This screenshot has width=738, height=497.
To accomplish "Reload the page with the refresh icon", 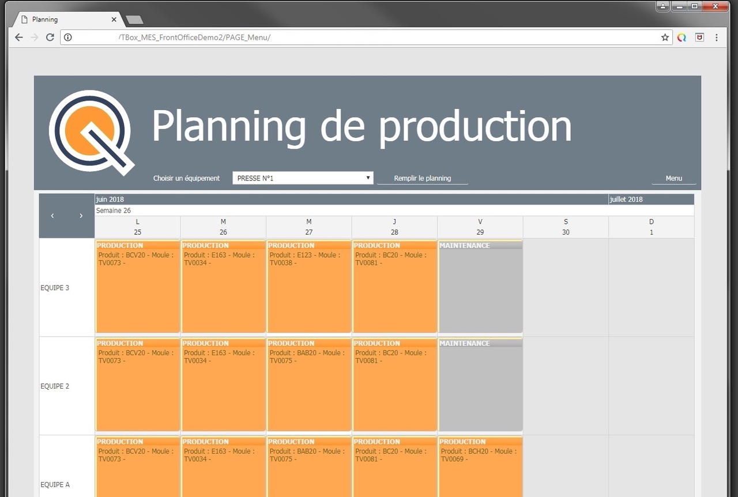I will point(50,37).
